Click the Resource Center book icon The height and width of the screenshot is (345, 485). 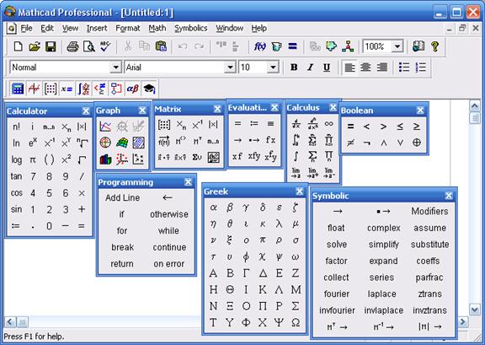(418, 46)
